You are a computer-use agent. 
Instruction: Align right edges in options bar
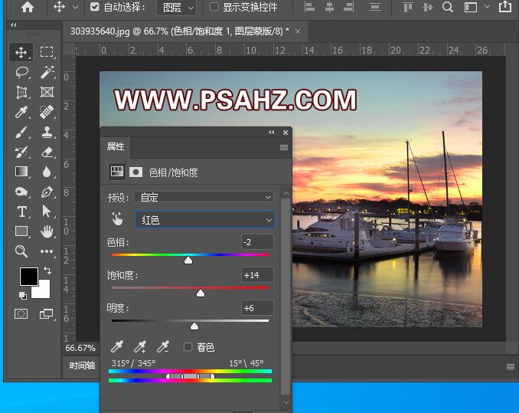[348, 7]
